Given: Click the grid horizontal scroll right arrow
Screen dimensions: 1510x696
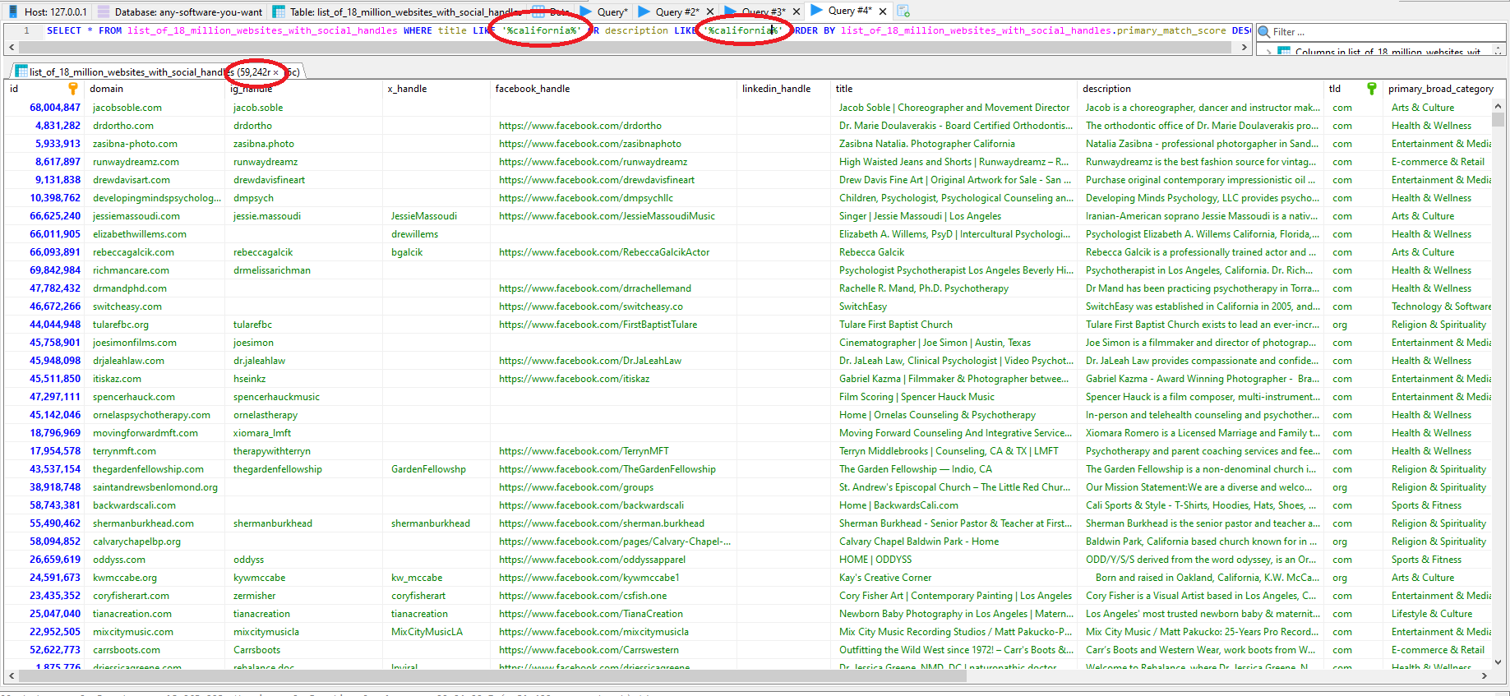Looking at the screenshot, I should [1485, 676].
